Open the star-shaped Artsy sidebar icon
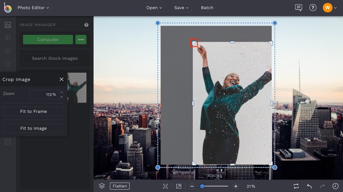This screenshot has height=192, width=343. pos(8,64)
